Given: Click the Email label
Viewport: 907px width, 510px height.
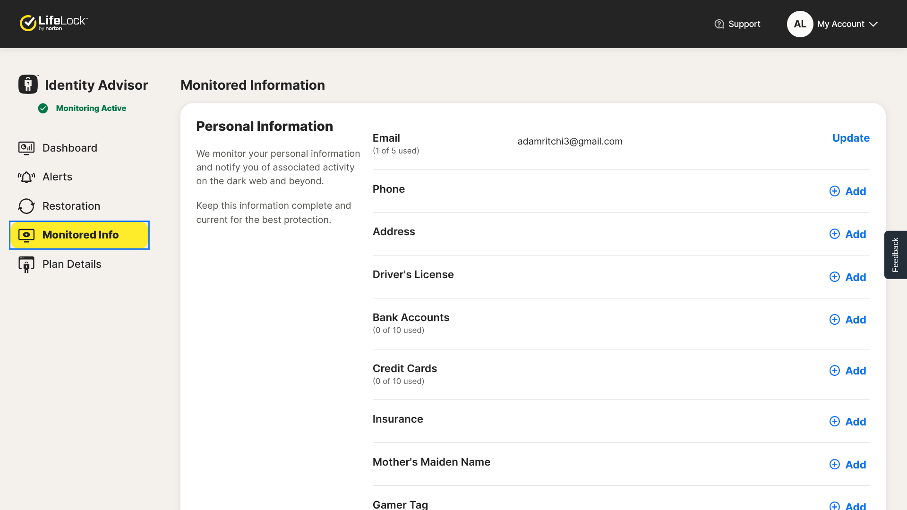Looking at the screenshot, I should [x=386, y=138].
